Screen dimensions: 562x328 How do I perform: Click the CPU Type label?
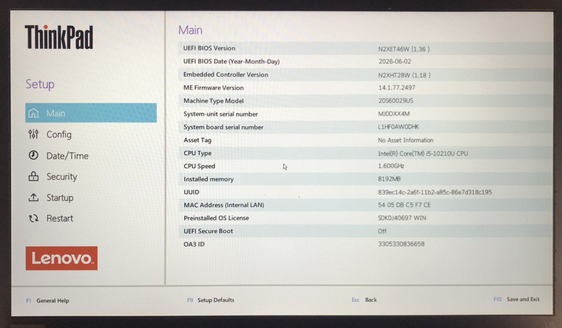pyautogui.click(x=197, y=153)
